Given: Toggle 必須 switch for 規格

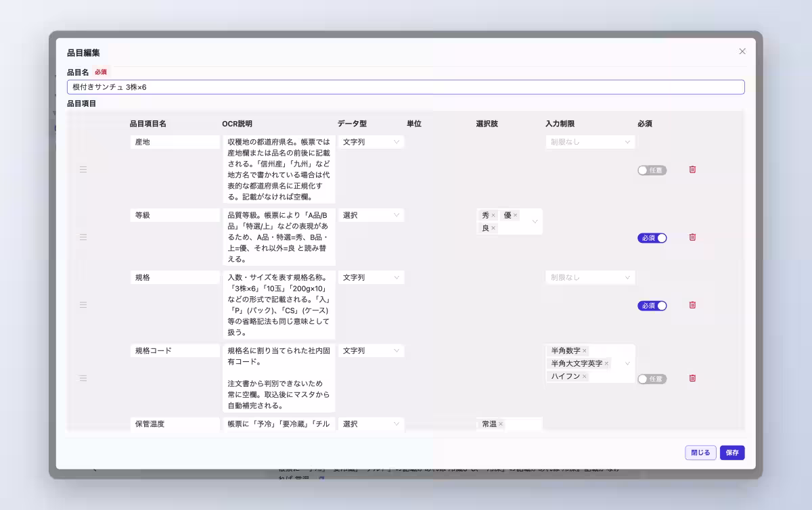Looking at the screenshot, I should [x=652, y=306].
